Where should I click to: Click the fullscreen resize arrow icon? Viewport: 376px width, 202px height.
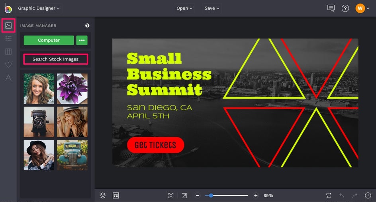(184, 196)
